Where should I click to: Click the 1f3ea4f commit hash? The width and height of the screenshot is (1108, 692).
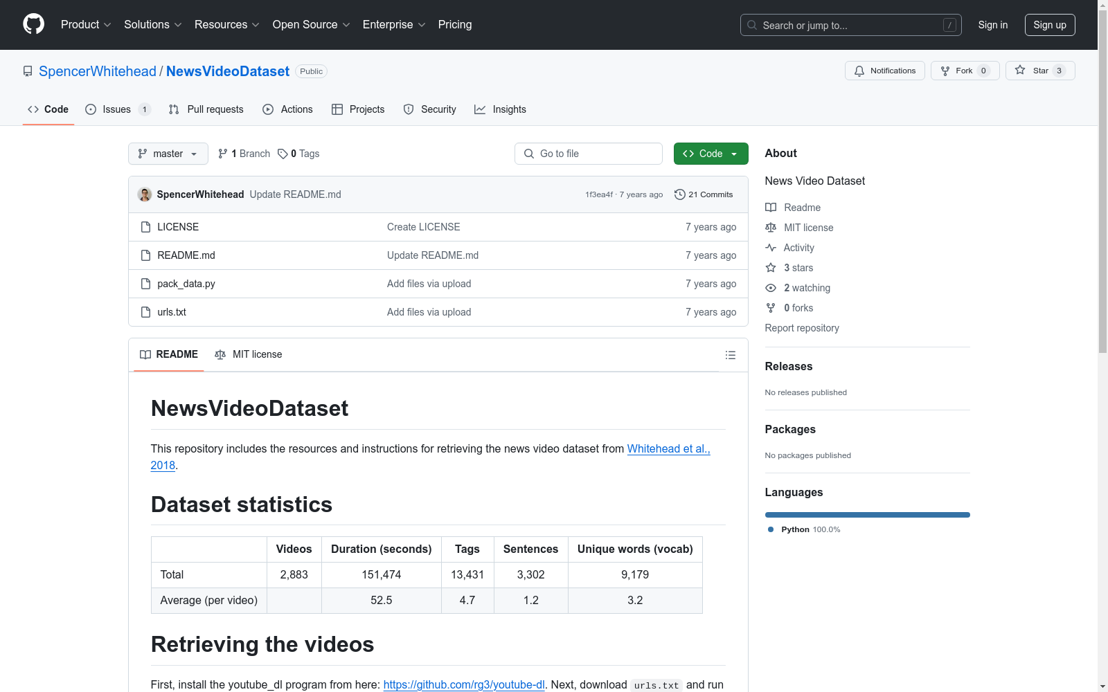pos(599,194)
